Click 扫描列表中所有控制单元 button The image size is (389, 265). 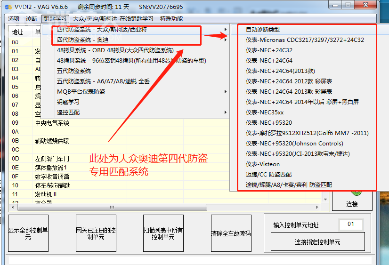(163, 233)
